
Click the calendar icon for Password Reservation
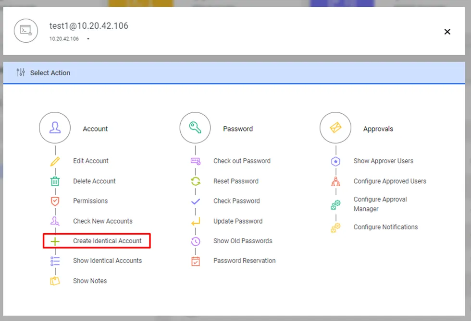point(196,262)
